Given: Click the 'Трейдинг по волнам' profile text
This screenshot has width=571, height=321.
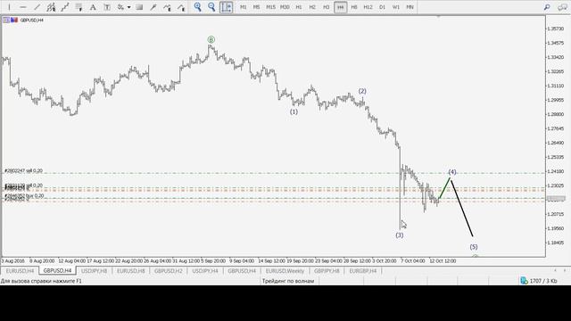Looking at the screenshot, I should (288, 281).
